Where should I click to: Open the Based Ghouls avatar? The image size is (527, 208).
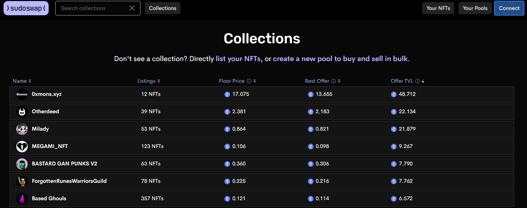(22, 199)
